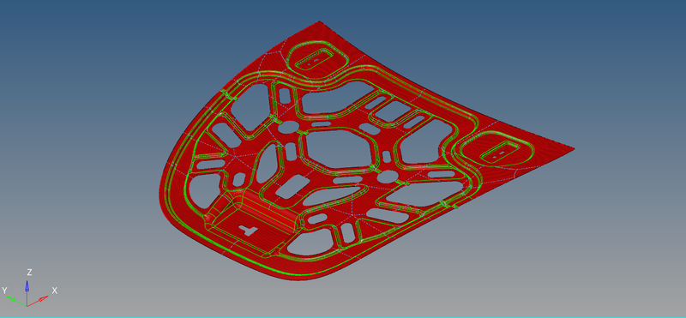Select the raised latch reinforcement box surface

point(254,221)
